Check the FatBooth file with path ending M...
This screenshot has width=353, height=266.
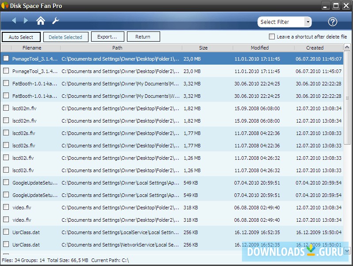(6, 83)
